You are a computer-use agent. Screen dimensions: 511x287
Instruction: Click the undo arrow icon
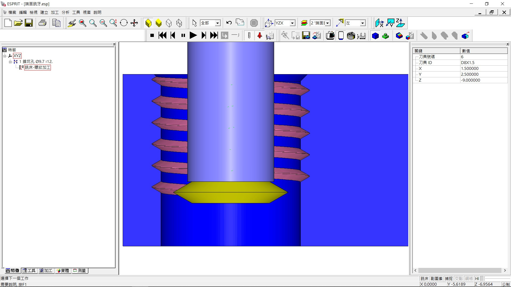point(229,23)
